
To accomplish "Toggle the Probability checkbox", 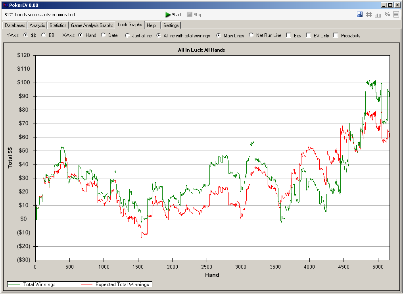I will click(336, 35).
